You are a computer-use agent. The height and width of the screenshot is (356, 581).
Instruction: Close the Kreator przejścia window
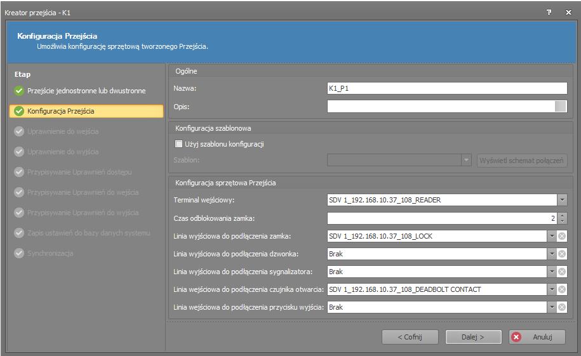(568, 12)
